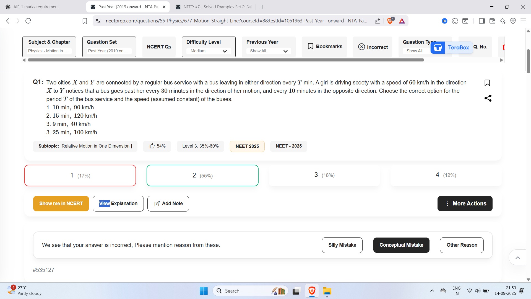
Task: Switch to NEET Solved Examples Set 2 tab
Action: tap(214, 7)
